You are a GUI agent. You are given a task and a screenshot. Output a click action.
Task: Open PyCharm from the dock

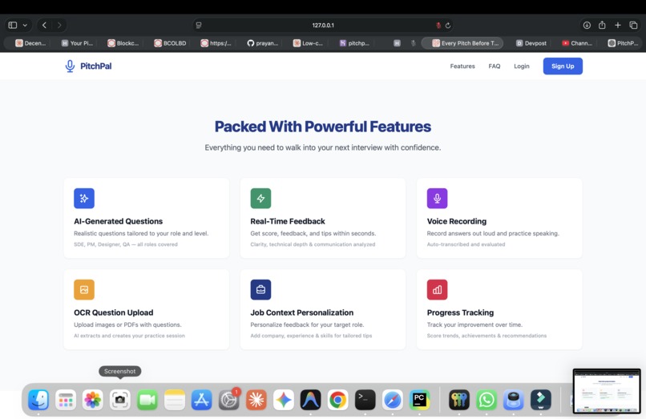[x=419, y=400]
